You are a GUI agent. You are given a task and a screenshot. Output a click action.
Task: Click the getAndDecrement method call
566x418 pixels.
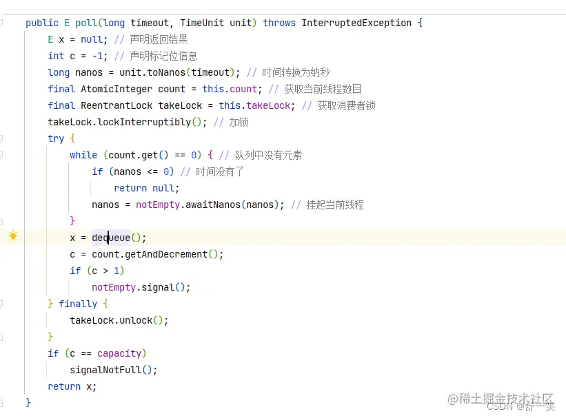166,254
